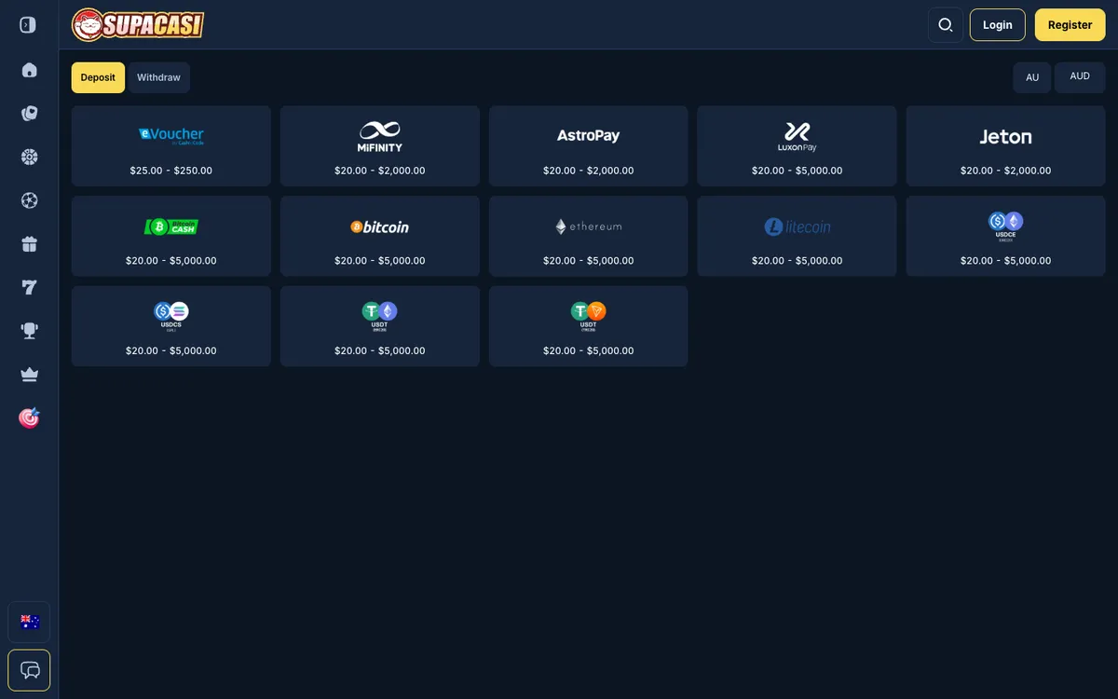
Task: Open the trophy tournaments icon
Action: (x=29, y=331)
